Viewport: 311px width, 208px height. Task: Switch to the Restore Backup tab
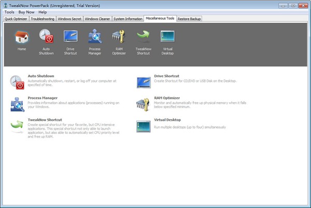189,19
